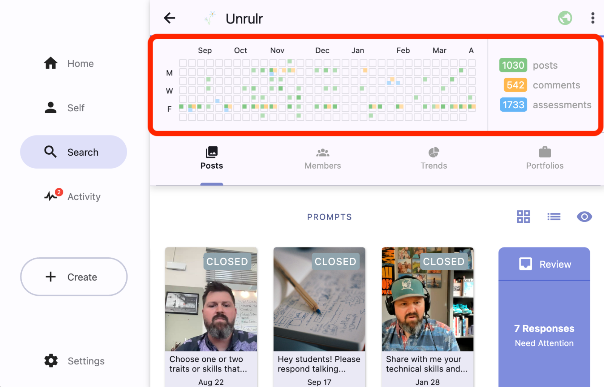
Task: Open the Trends tab
Action: 434,158
